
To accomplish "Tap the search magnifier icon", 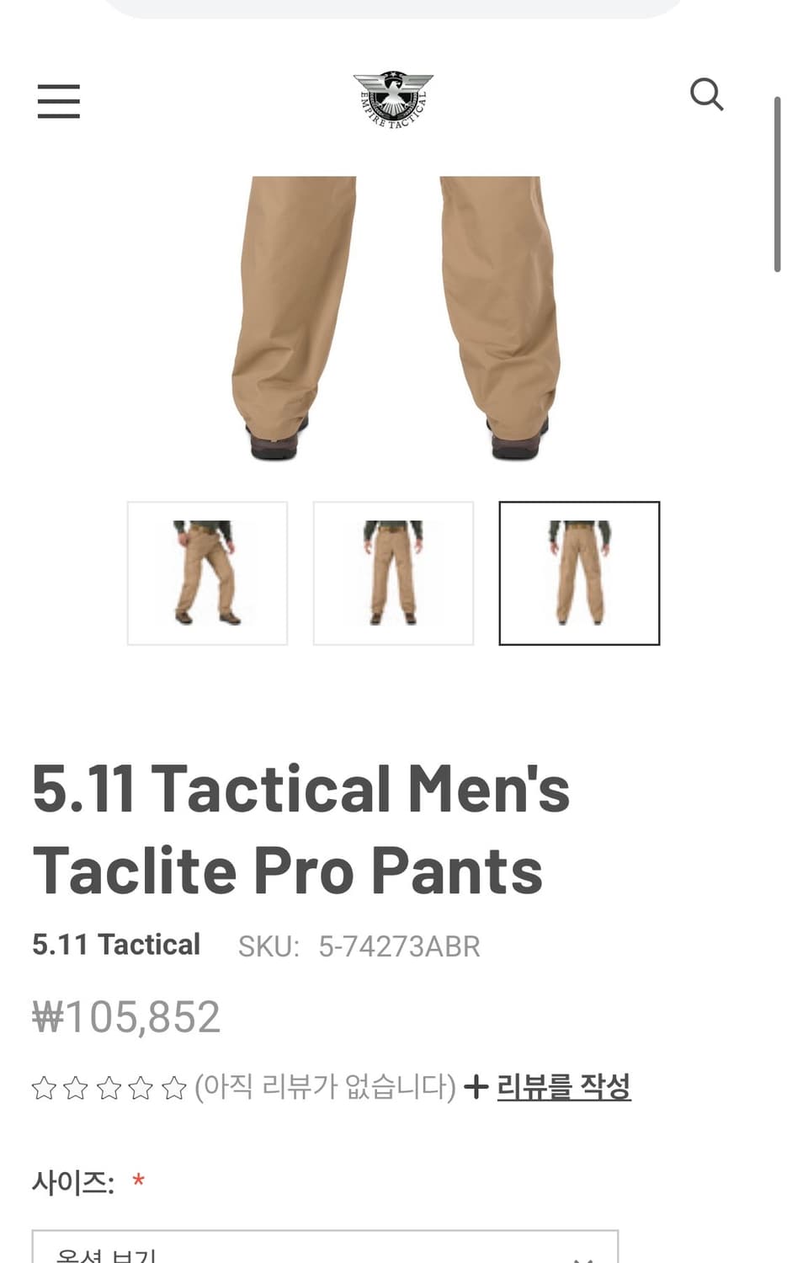I will coord(707,94).
